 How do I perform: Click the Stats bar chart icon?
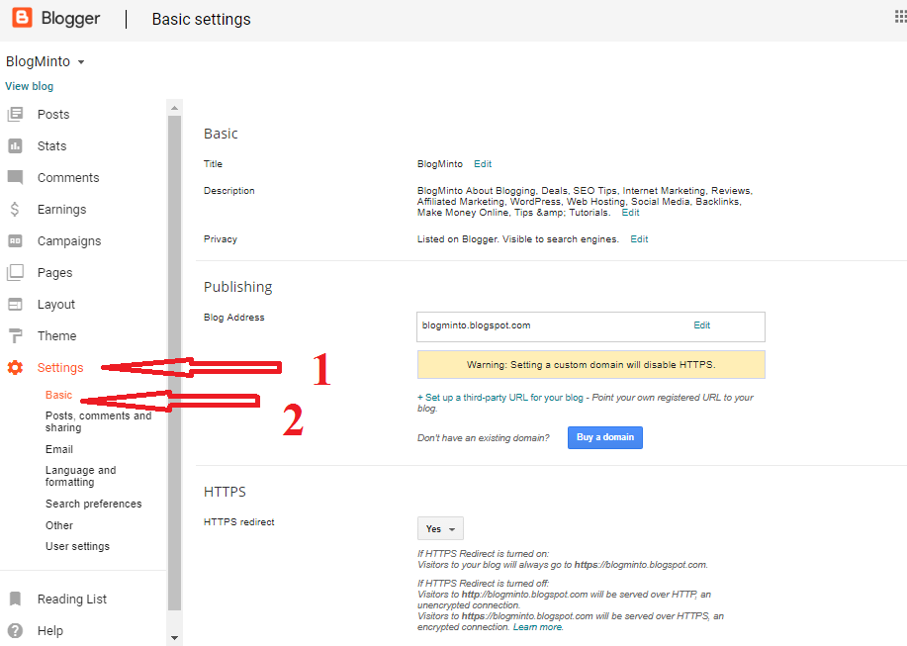15,145
